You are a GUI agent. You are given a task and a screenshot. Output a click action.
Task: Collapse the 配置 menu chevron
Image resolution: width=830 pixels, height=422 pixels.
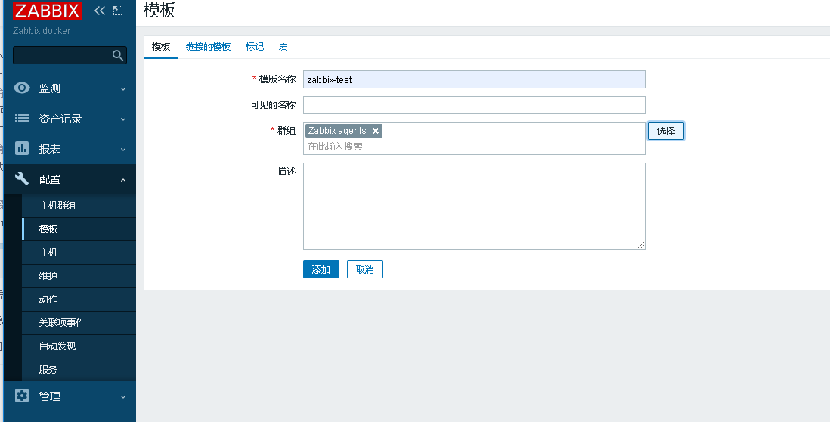(x=122, y=180)
